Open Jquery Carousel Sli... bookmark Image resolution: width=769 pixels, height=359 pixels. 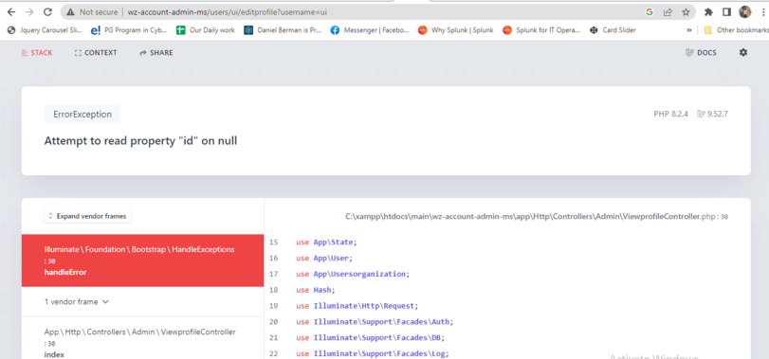pos(45,30)
